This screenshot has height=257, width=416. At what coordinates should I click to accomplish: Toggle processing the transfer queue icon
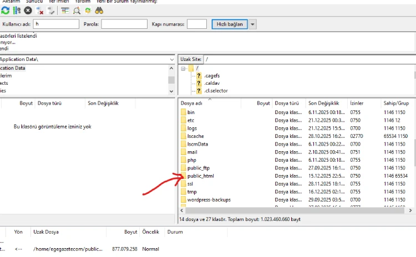17,11
